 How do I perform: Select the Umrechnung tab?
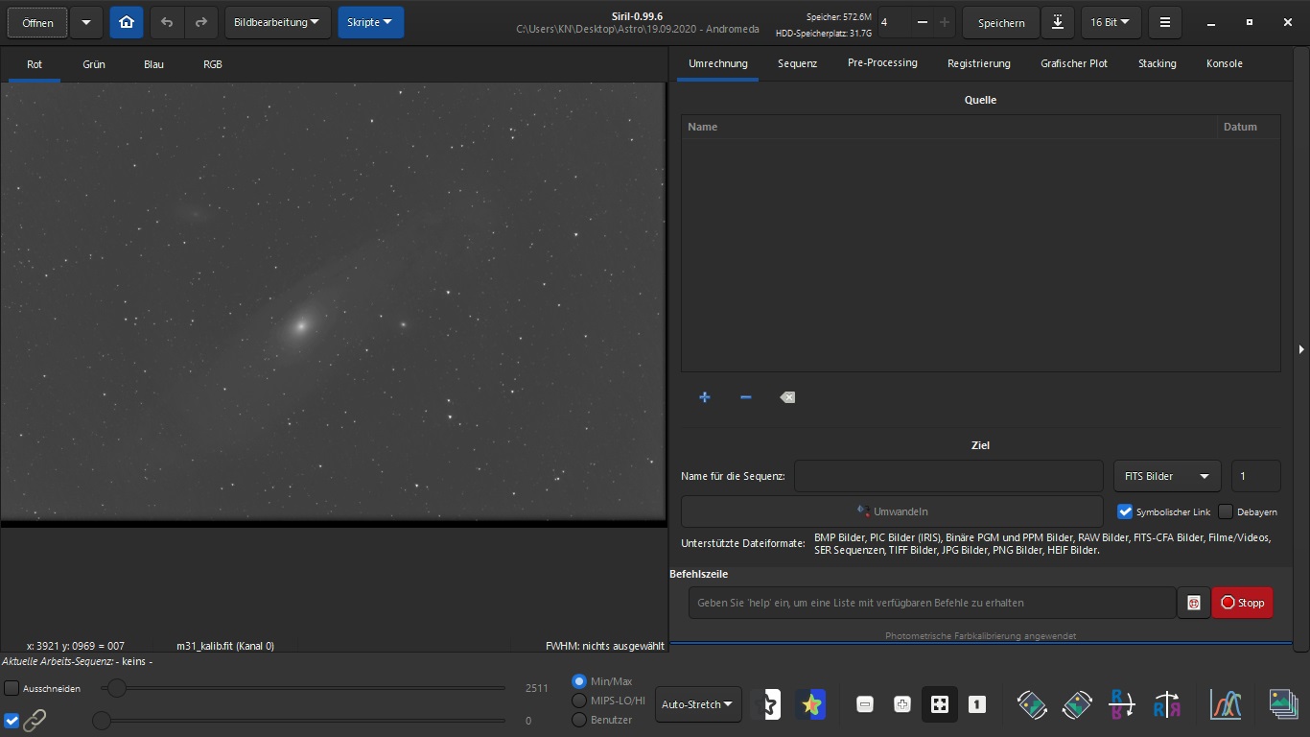(x=718, y=63)
